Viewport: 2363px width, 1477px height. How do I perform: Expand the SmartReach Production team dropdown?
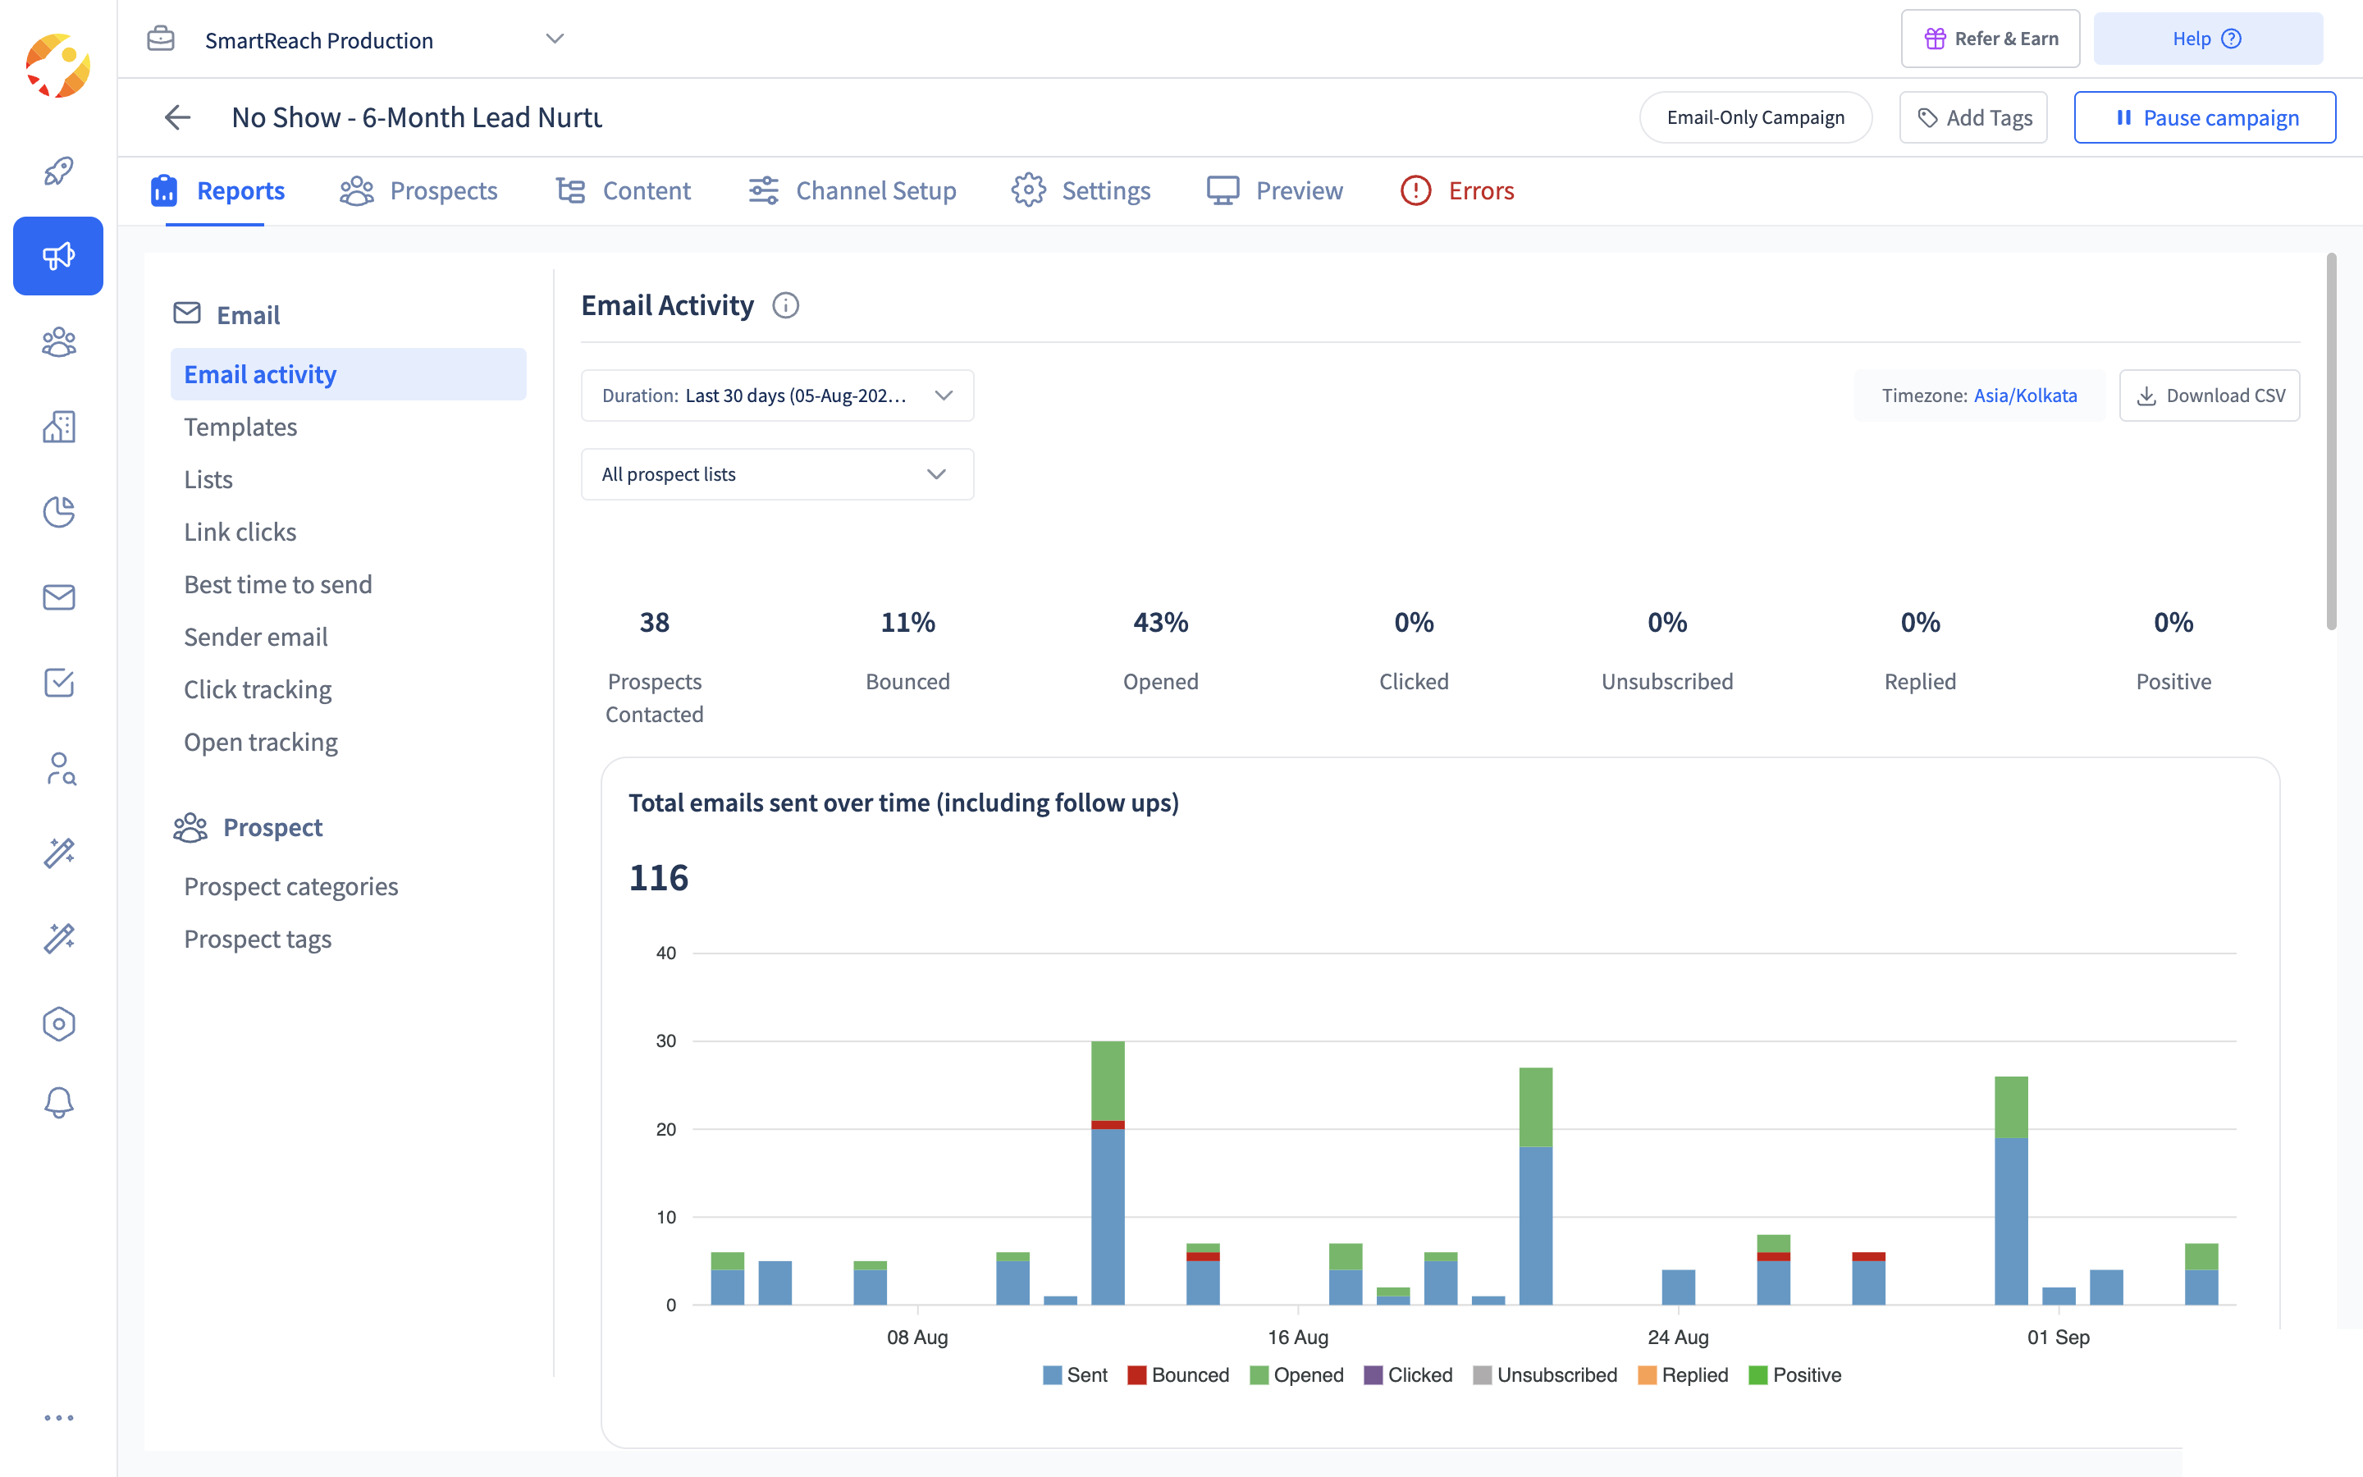click(555, 39)
